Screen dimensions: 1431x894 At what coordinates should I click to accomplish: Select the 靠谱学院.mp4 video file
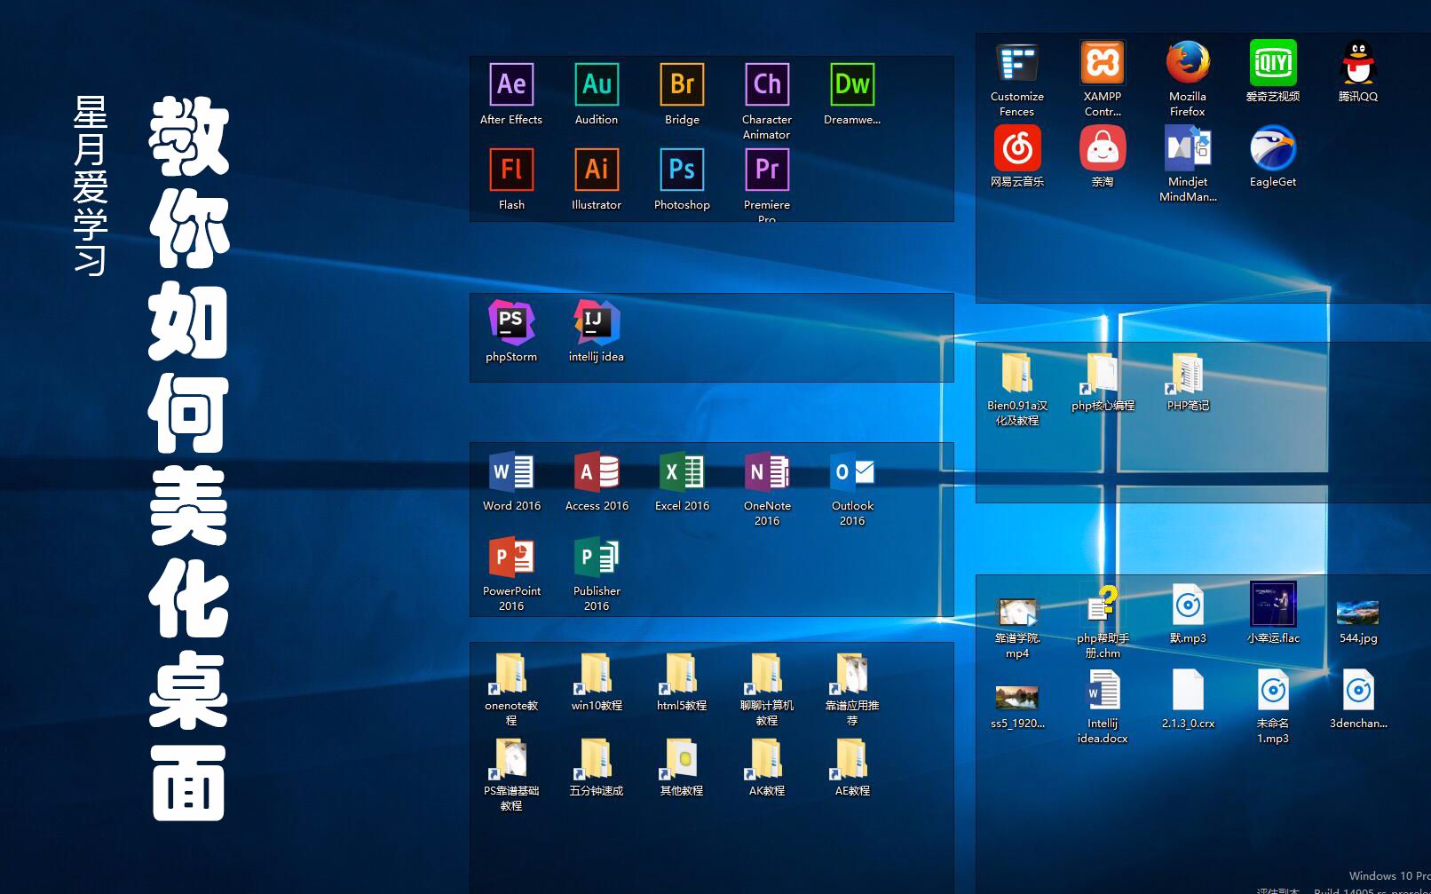coord(1017,611)
